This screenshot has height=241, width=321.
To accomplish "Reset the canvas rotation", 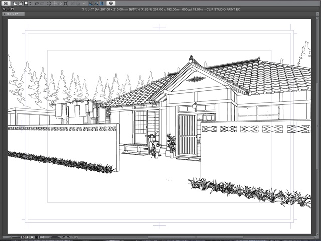I will (73, 237).
